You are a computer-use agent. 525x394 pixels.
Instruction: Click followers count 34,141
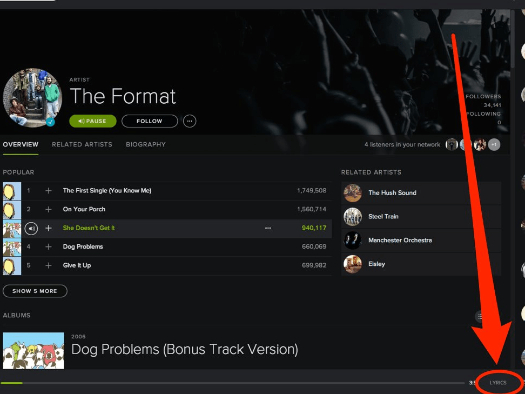point(492,105)
